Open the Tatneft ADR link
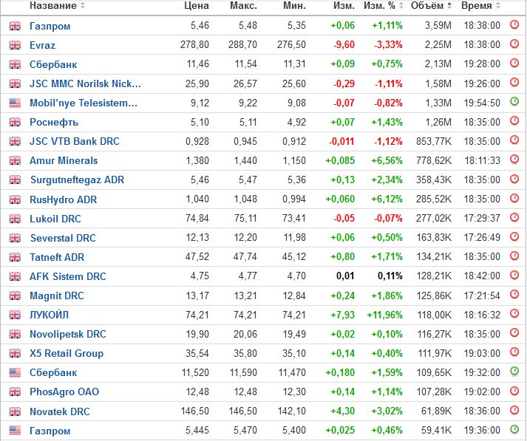The height and width of the screenshot is (441, 527). [x=57, y=257]
